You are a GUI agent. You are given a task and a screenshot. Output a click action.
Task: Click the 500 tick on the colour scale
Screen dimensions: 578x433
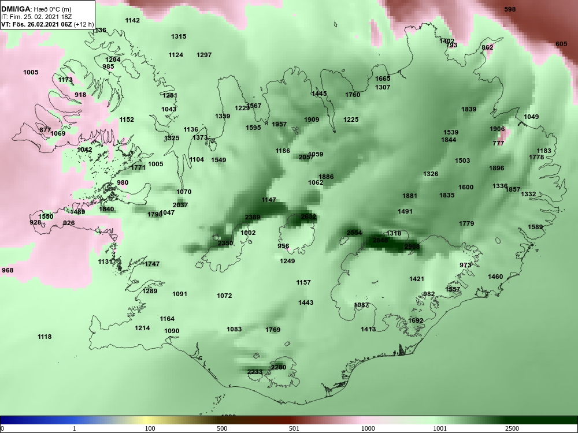[x=222, y=429]
